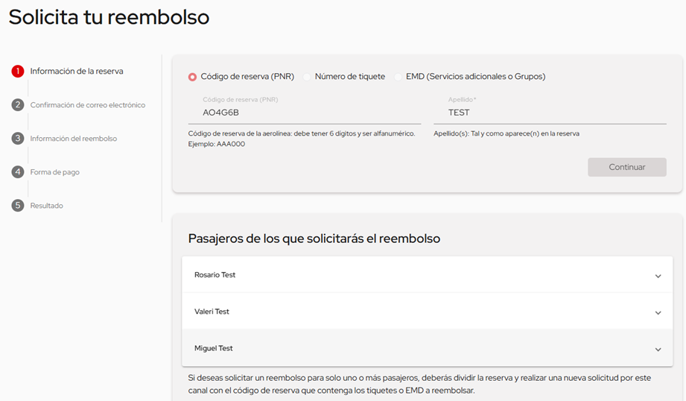Image resolution: width=686 pixels, height=401 pixels.
Task: Select the Número de tiquete radio option
Action: 307,77
